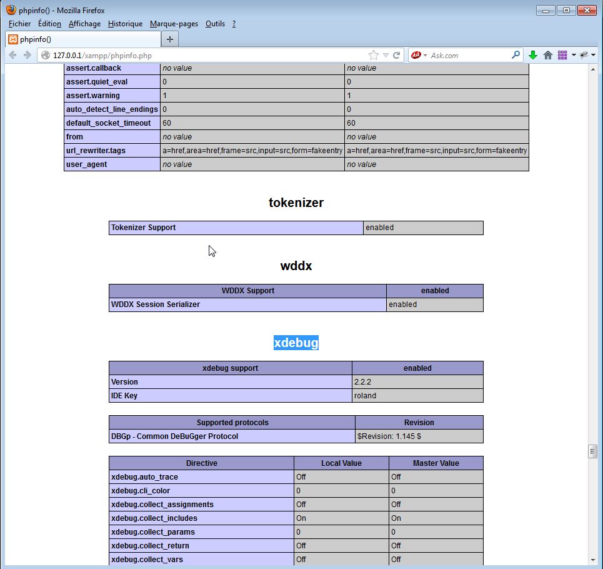Viewport: 603px width, 569px height.
Task: Open the Outils menu
Action: coord(215,24)
